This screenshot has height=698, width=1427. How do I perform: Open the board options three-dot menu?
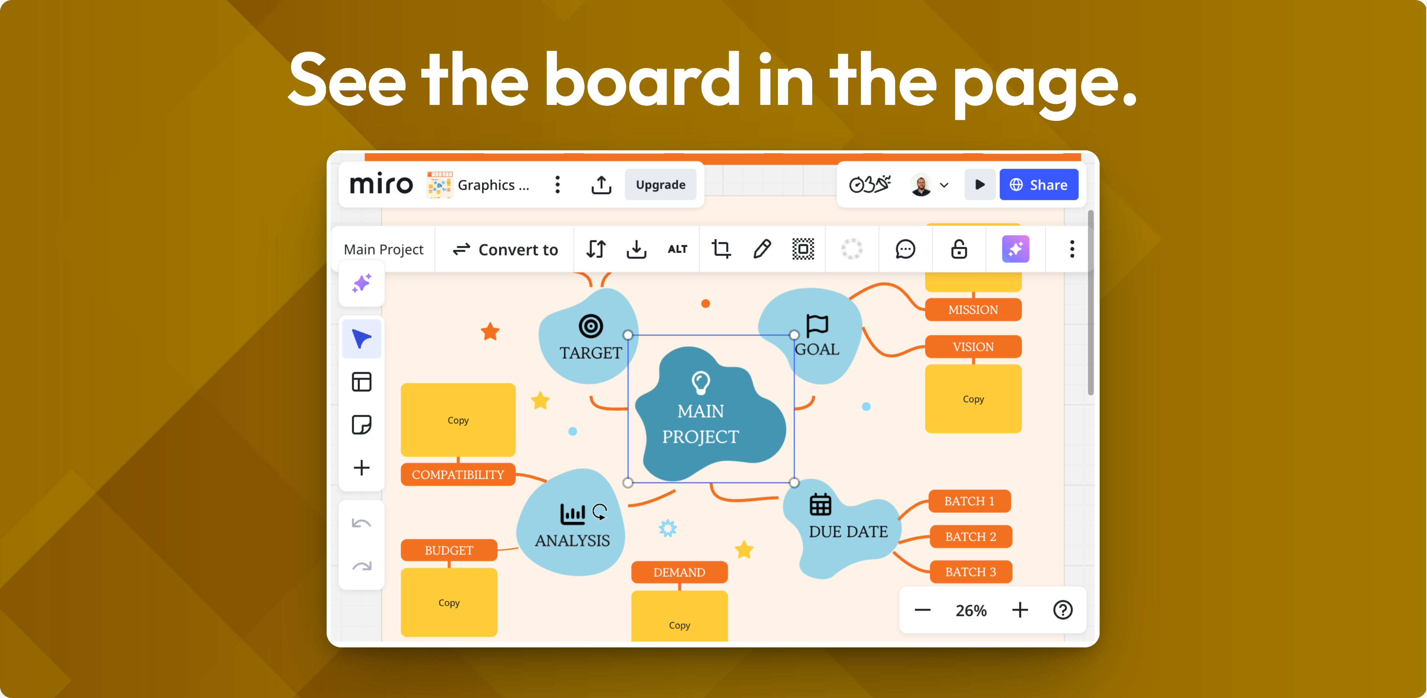(x=557, y=185)
